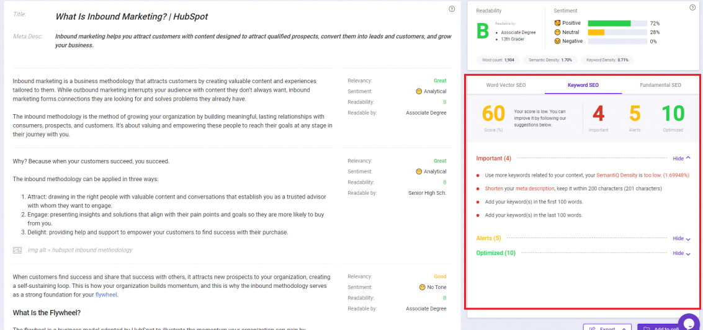
Task: Click the green 10 Optimized counter
Action: [x=673, y=114]
